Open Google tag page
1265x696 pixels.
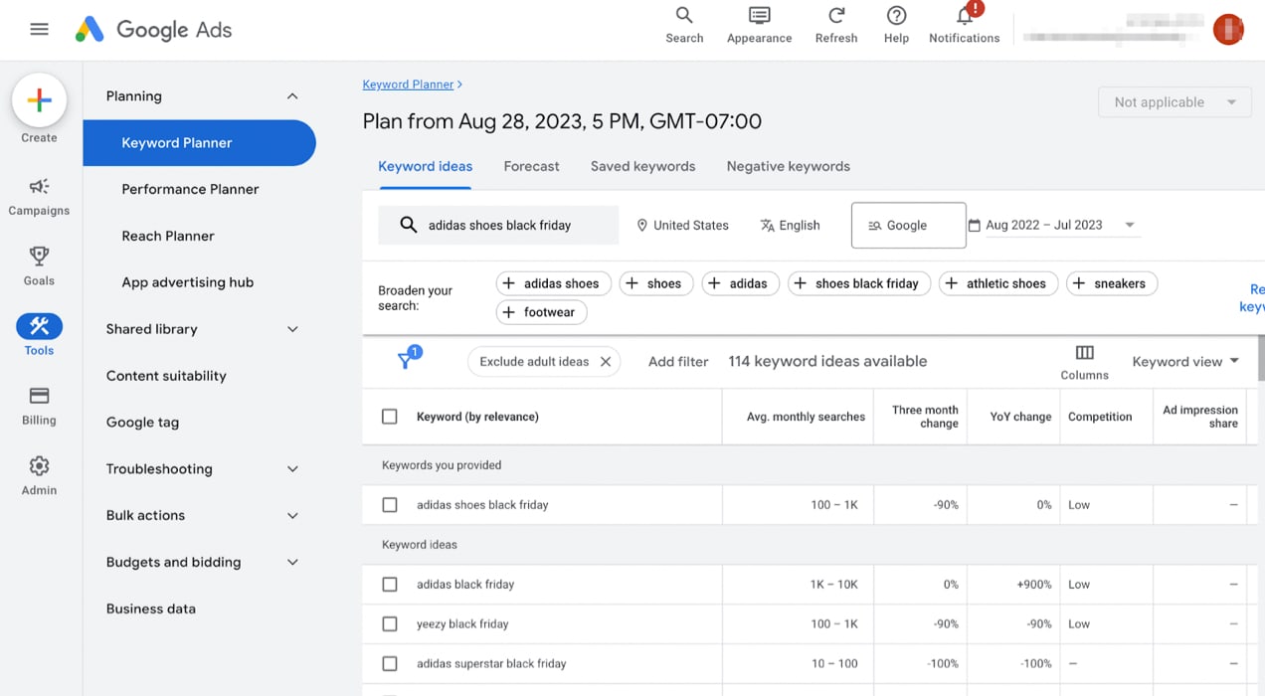pyautogui.click(x=142, y=423)
